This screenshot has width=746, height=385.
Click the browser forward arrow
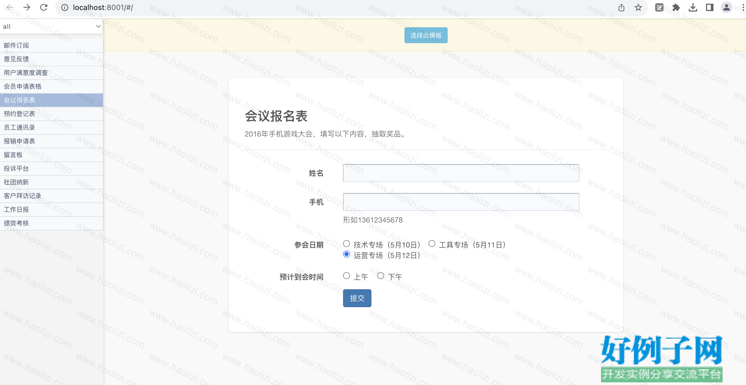coord(27,7)
